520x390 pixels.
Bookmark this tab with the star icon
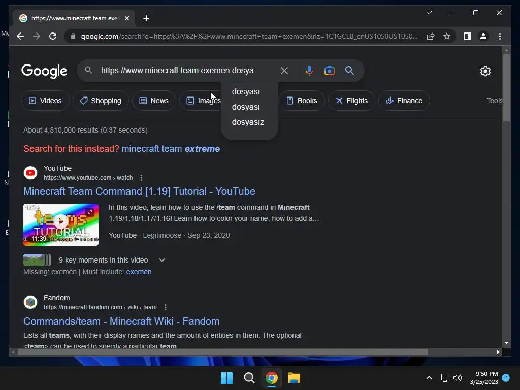point(447,36)
